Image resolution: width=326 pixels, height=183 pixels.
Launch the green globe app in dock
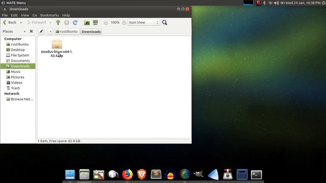184,174
